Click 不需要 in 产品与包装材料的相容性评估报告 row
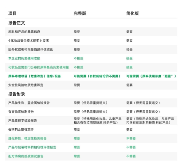187x165 pixels. [131, 147]
